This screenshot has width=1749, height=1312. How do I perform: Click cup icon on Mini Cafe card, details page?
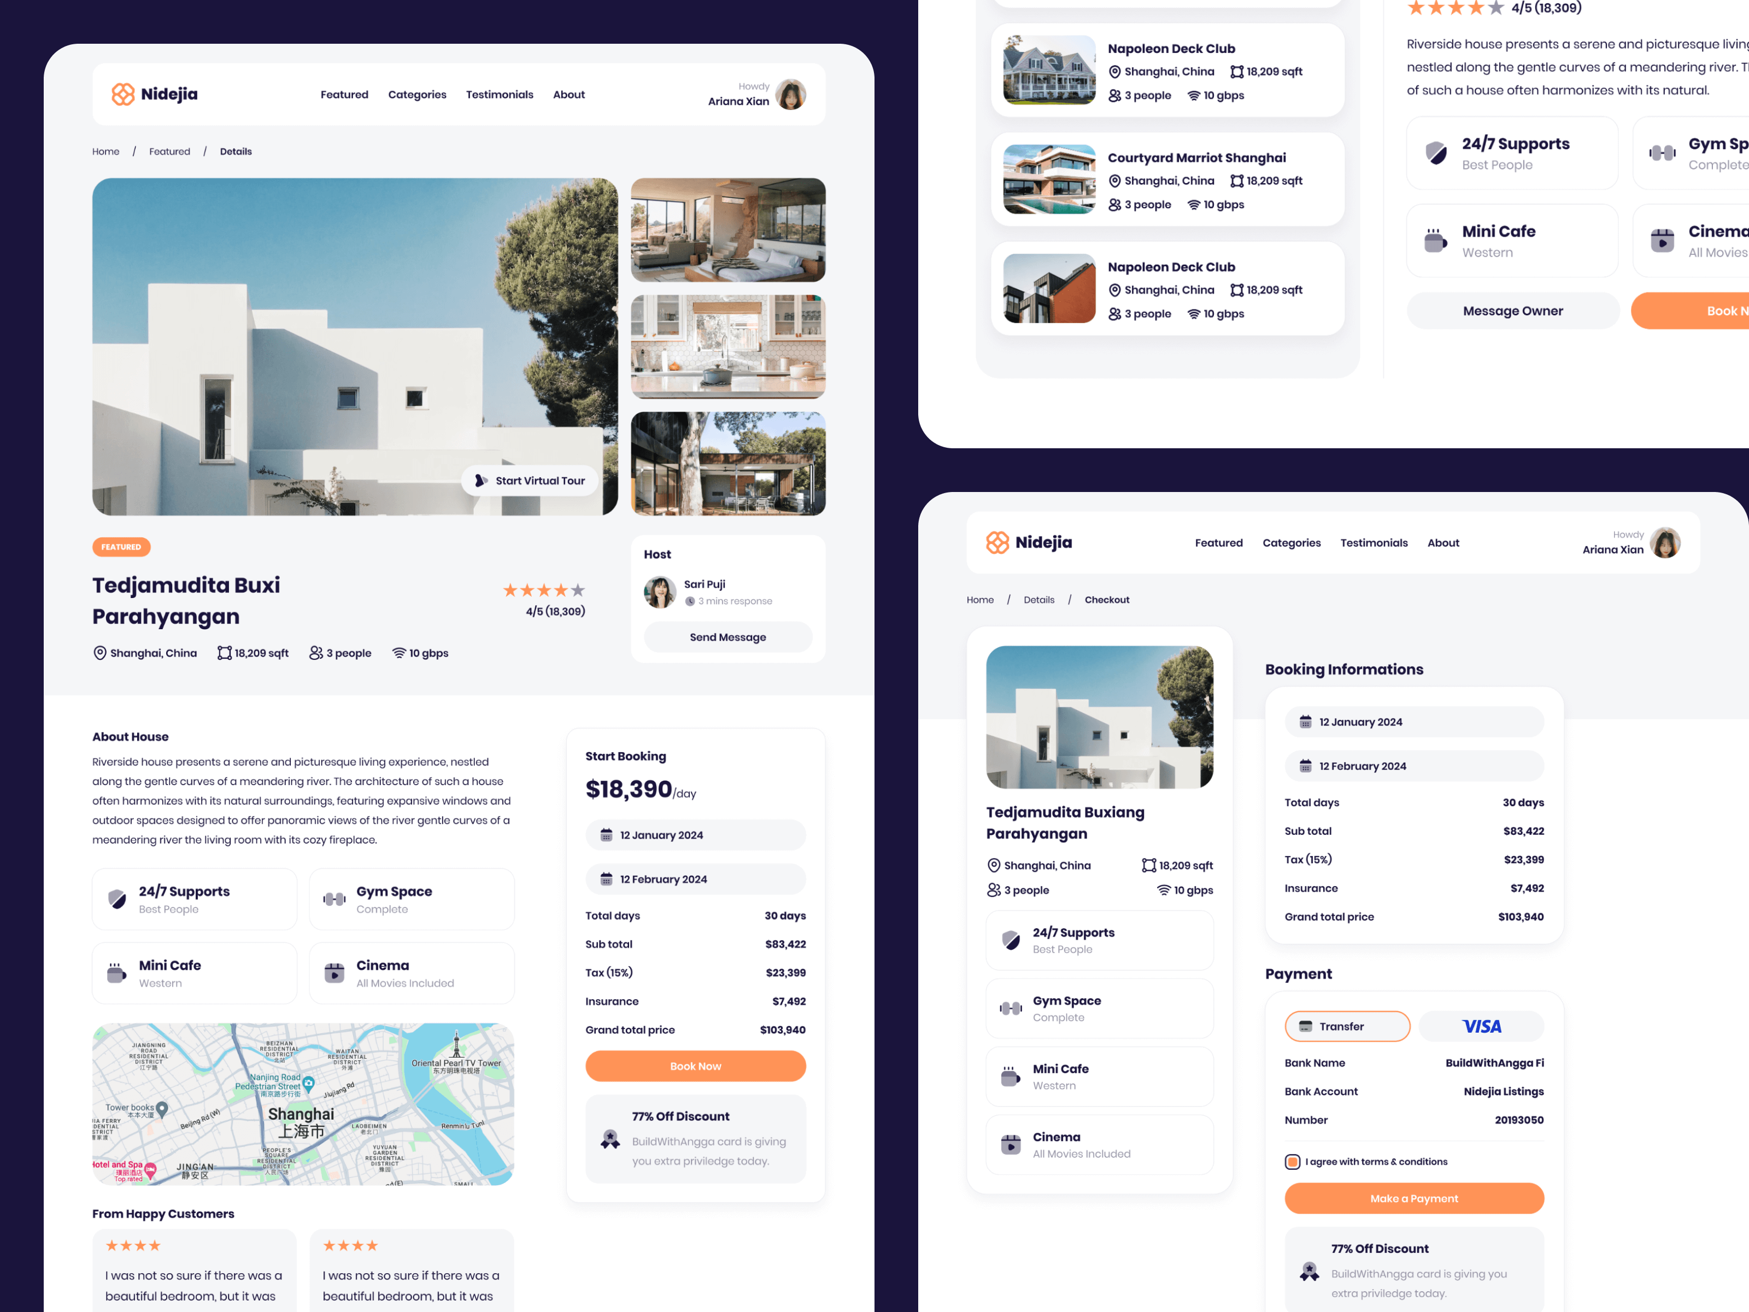[117, 973]
